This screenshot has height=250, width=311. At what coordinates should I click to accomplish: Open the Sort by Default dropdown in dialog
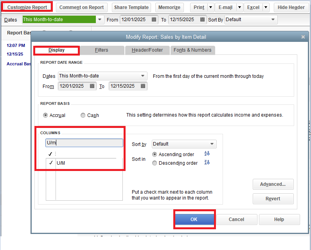click(x=212, y=144)
